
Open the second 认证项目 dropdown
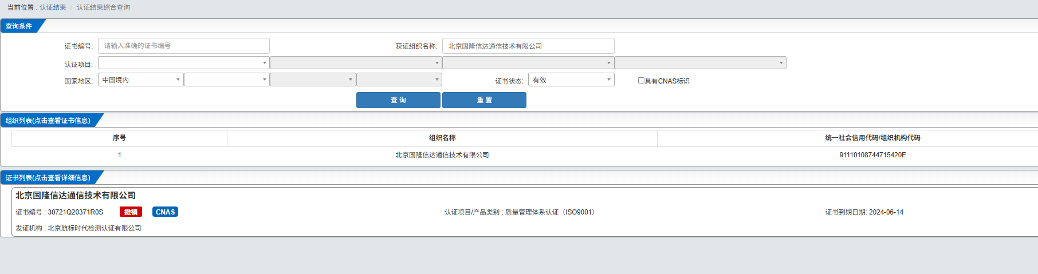(356, 63)
